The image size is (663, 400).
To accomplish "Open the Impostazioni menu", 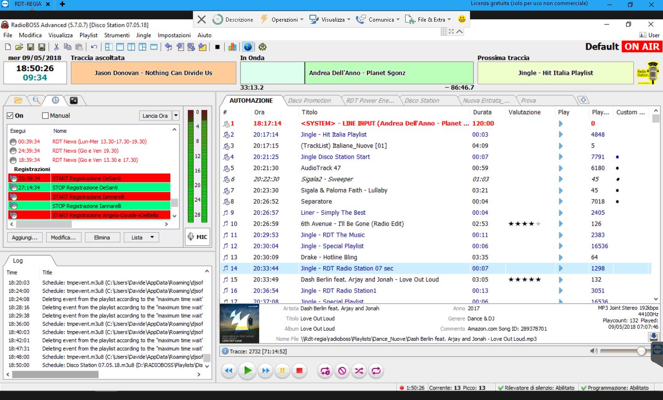I will click(x=174, y=35).
